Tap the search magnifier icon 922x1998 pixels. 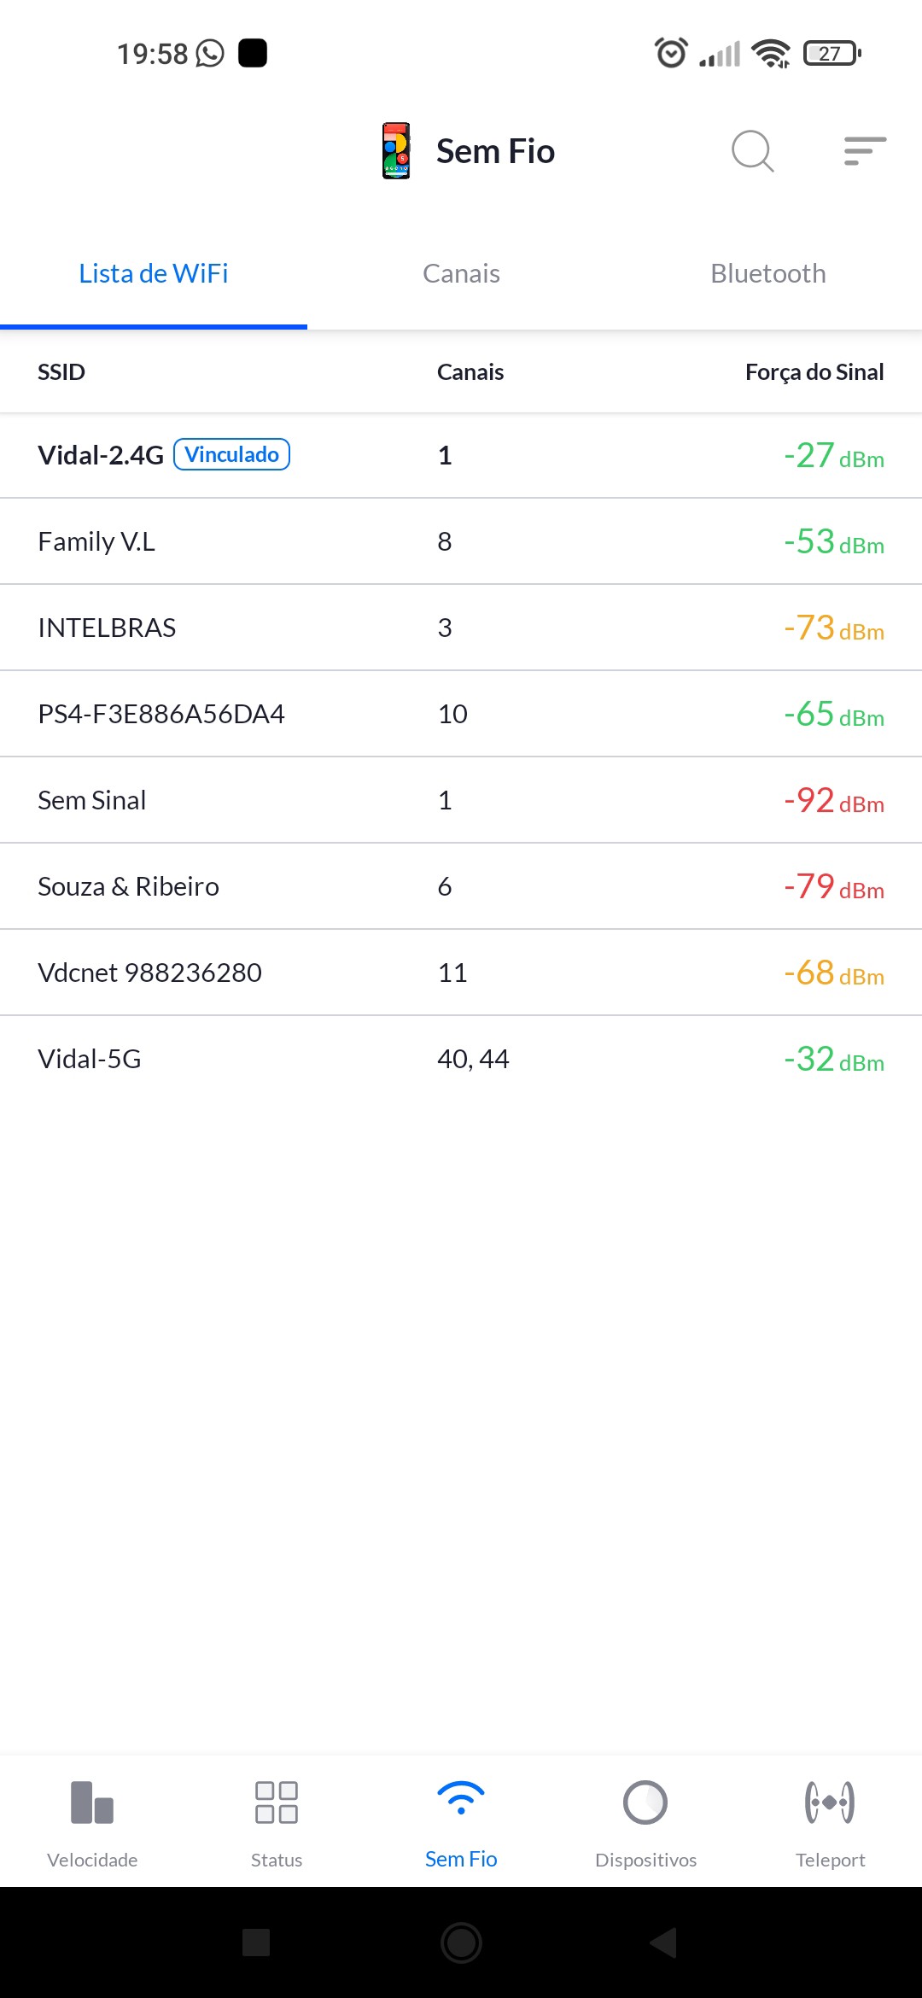(x=752, y=151)
